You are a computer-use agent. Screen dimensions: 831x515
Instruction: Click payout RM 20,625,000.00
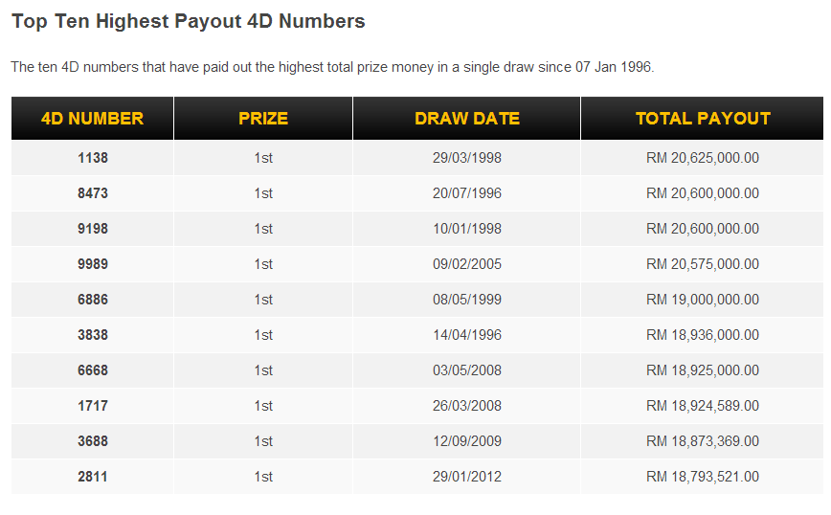coord(702,158)
